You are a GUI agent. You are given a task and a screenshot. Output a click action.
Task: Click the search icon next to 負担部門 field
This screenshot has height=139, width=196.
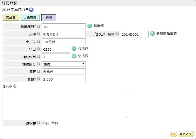89,26
